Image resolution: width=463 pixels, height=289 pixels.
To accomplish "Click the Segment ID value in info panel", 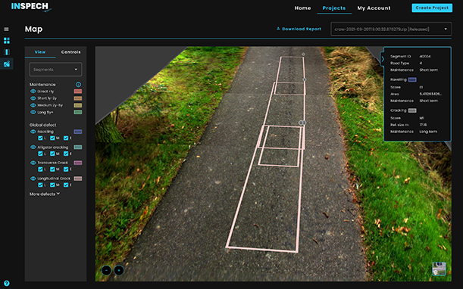I will pyautogui.click(x=425, y=56).
